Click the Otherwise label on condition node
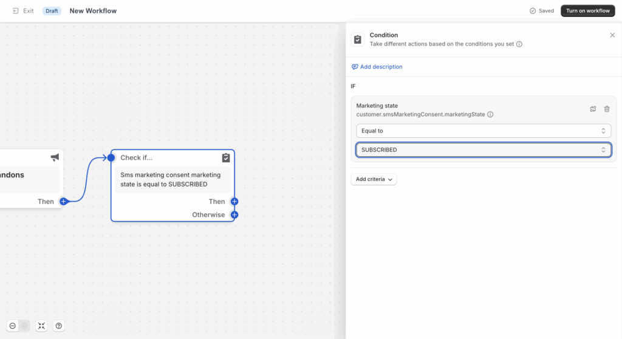622x339 pixels. 208,214
